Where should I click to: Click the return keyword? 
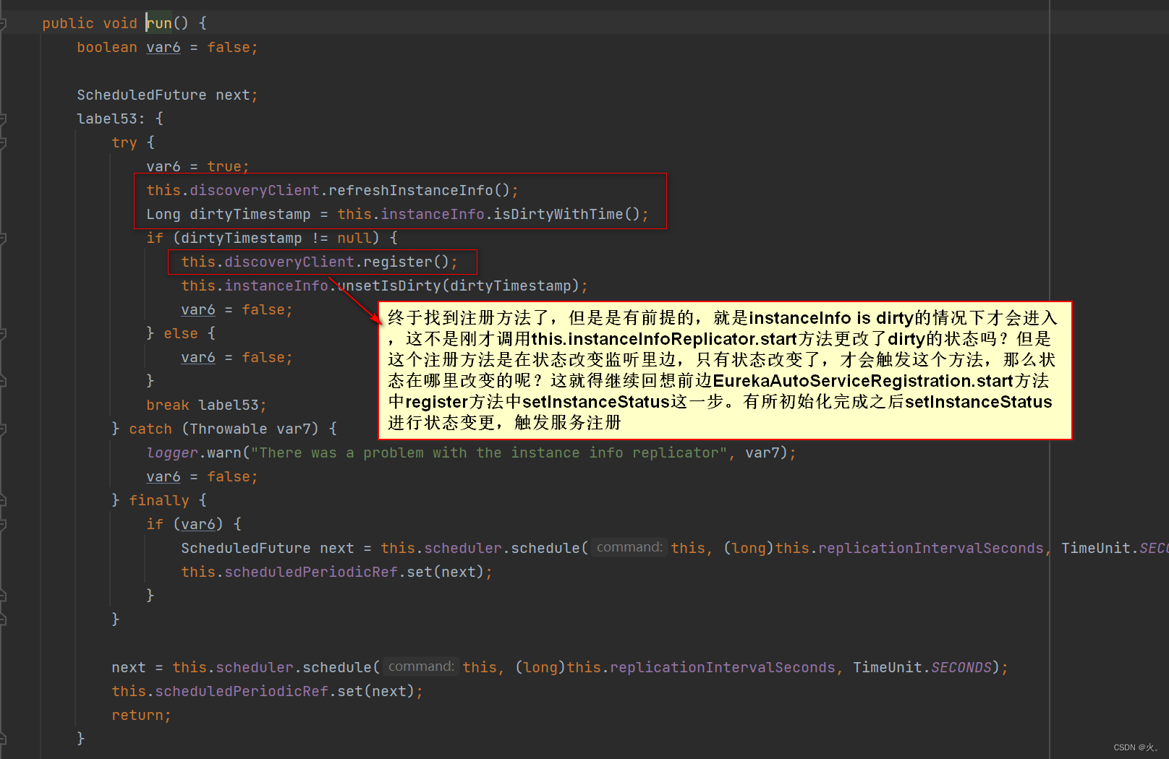coord(137,715)
